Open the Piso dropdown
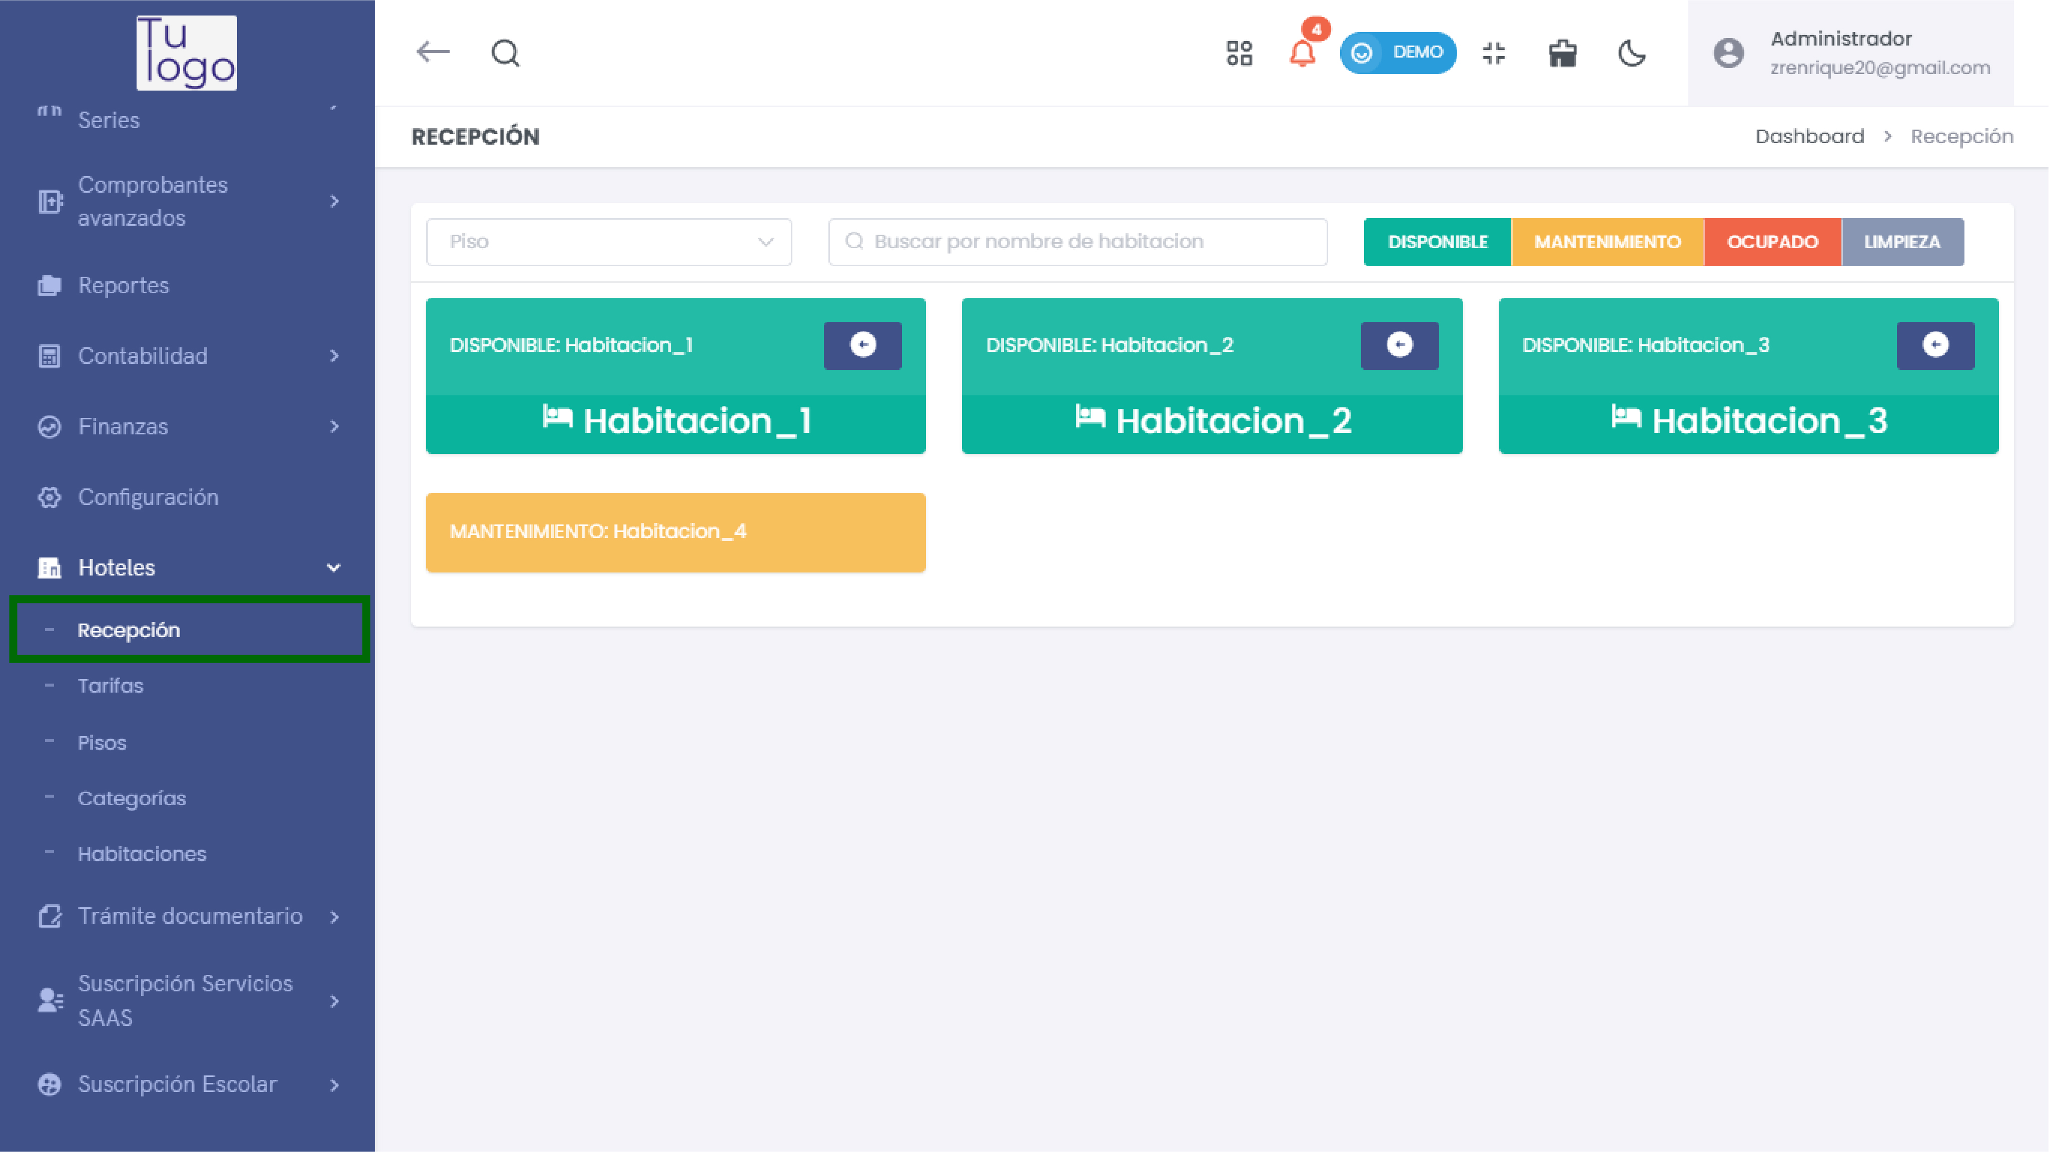The image size is (2049, 1152). 608,242
